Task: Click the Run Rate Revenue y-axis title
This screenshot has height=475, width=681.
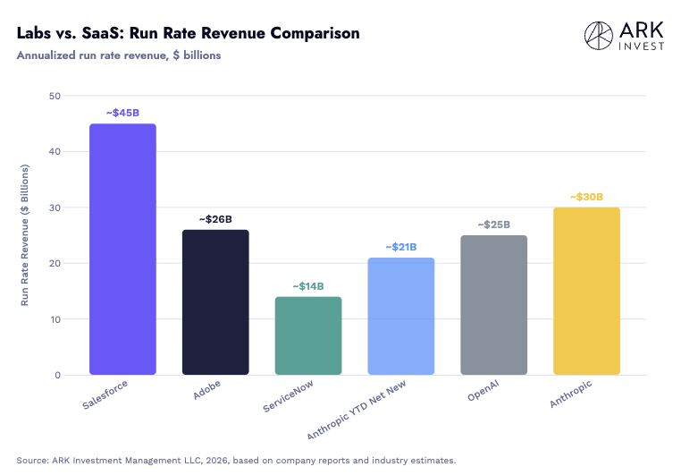Action: coord(25,234)
